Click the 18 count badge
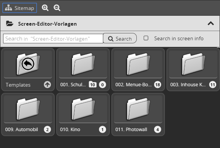220x148 pixels. point(158,85)
